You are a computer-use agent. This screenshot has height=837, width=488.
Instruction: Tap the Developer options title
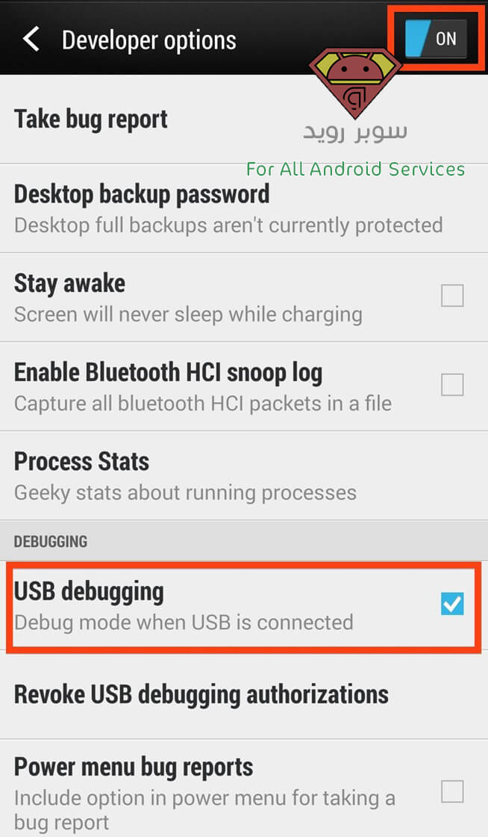(149, 40)
